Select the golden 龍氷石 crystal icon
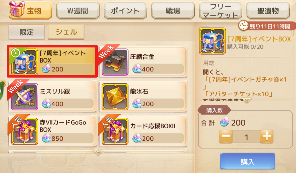296x173 pixels. (x=115, y=97)
